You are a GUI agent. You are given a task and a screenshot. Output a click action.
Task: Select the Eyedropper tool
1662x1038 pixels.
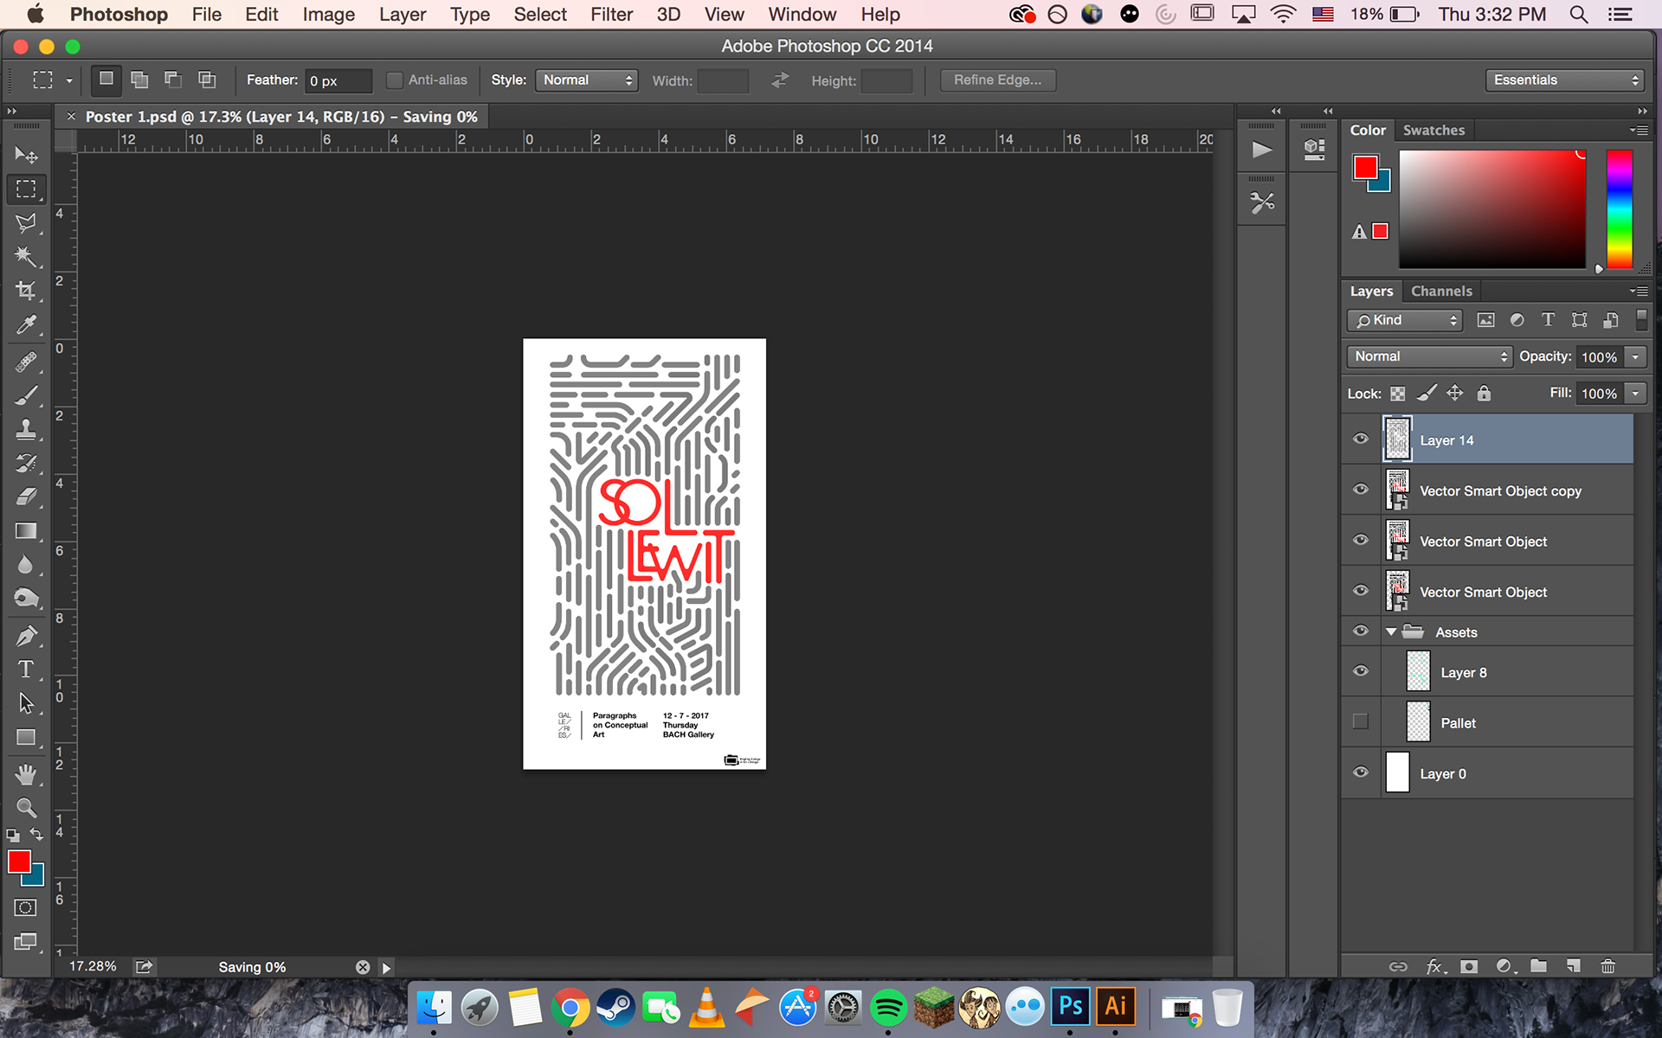(26, 324)
